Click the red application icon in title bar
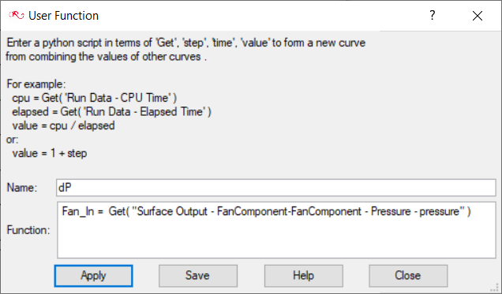The width and height of the screenshot is (502, 294). coord(17,15)
